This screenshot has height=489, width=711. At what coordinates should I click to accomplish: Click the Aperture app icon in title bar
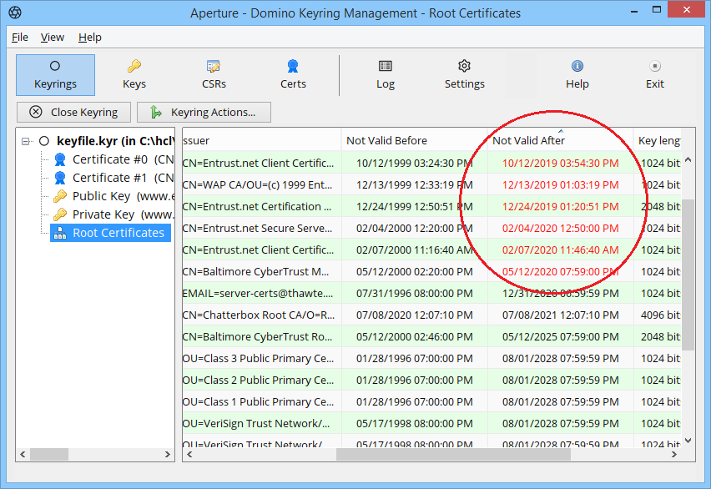pyautogui.click(x=15, y=13)
